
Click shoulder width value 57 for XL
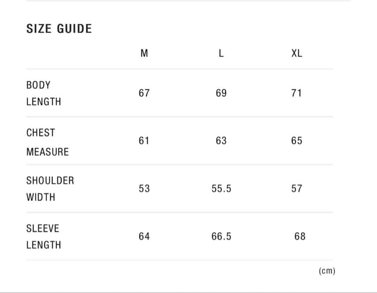click(297, 189)
